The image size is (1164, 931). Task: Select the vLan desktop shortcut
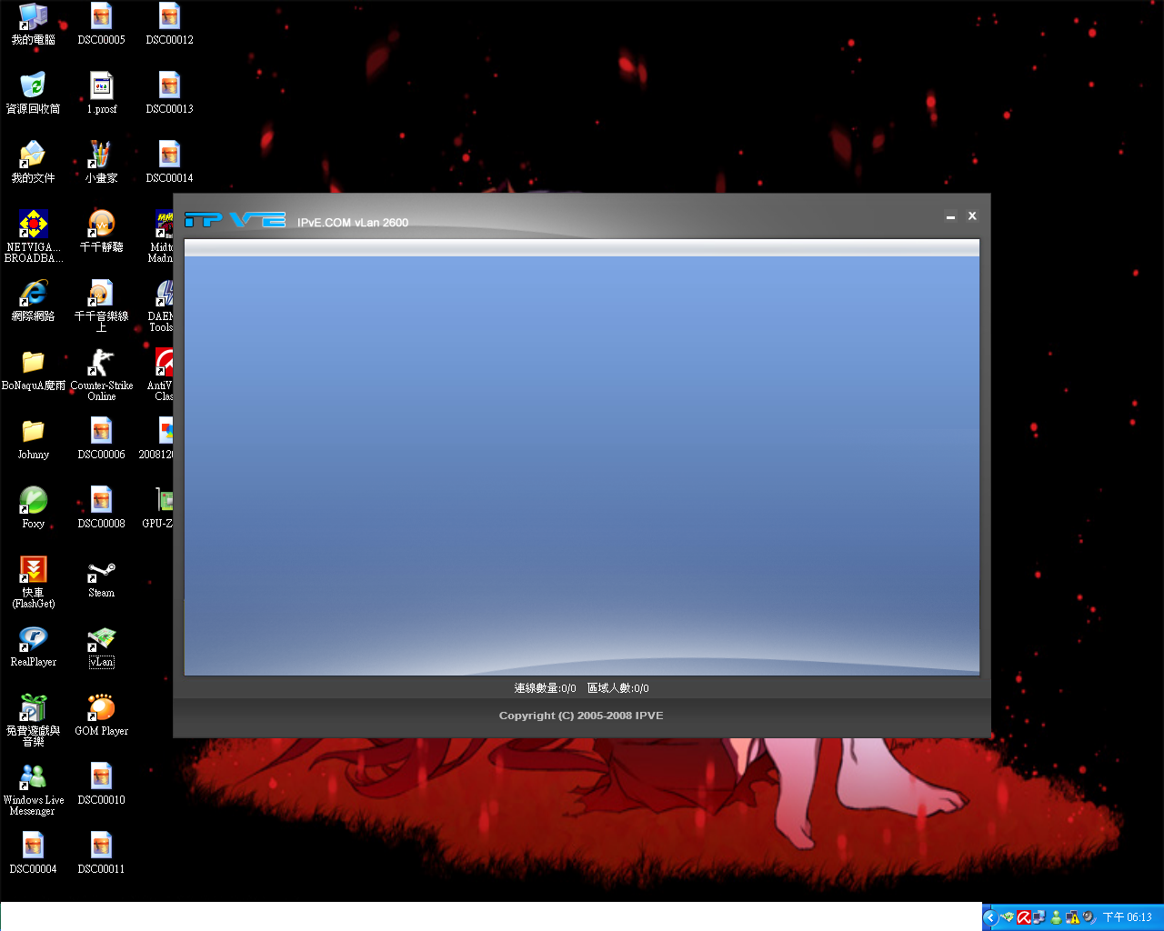pyautogui.click(x=101, y=646)
